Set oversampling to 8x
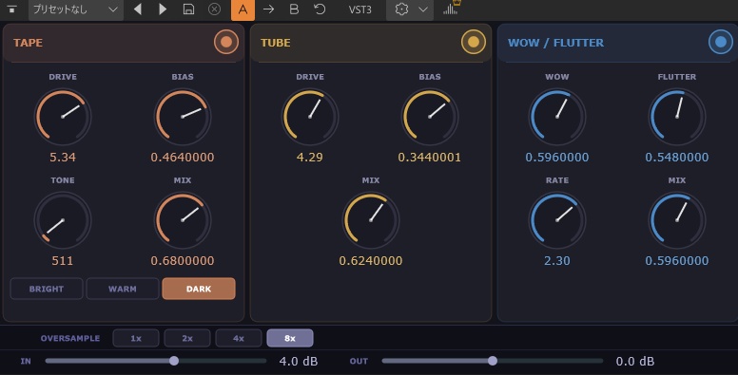Screen dimensions: 738x375 click(290, 338)
